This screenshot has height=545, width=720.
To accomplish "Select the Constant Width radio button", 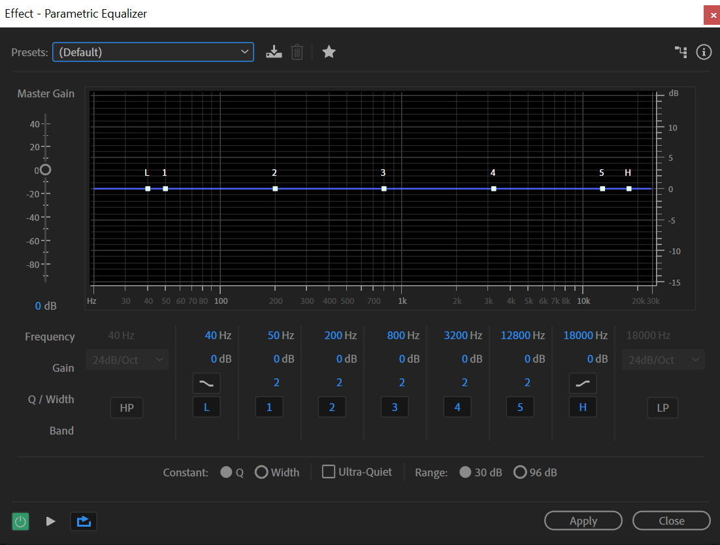I will pyautogui.click(x=261, y=472).
